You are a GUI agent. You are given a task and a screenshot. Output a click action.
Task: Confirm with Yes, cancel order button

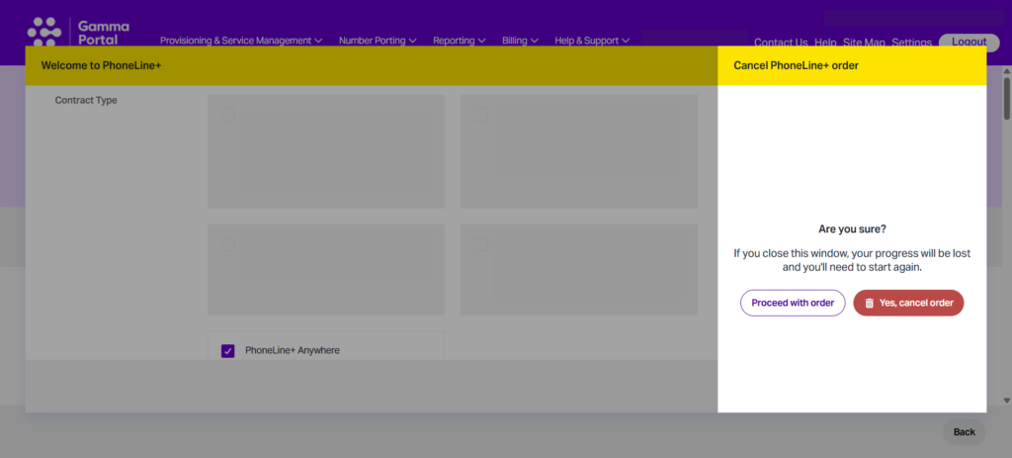click(908, 303)
